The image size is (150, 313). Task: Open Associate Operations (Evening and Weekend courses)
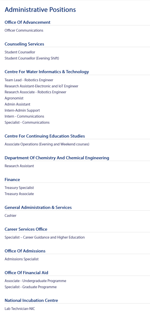point(47,144)
